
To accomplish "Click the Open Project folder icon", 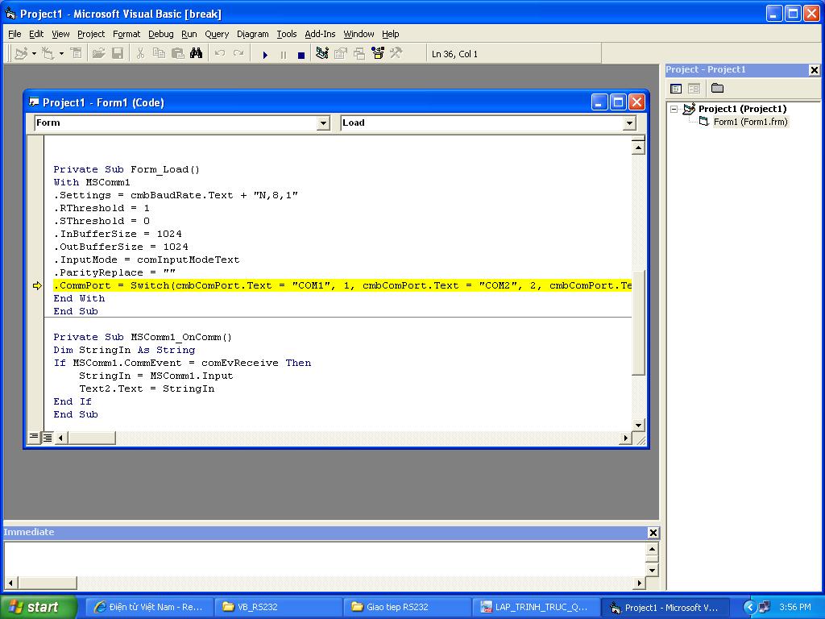I will click(98, 53).
